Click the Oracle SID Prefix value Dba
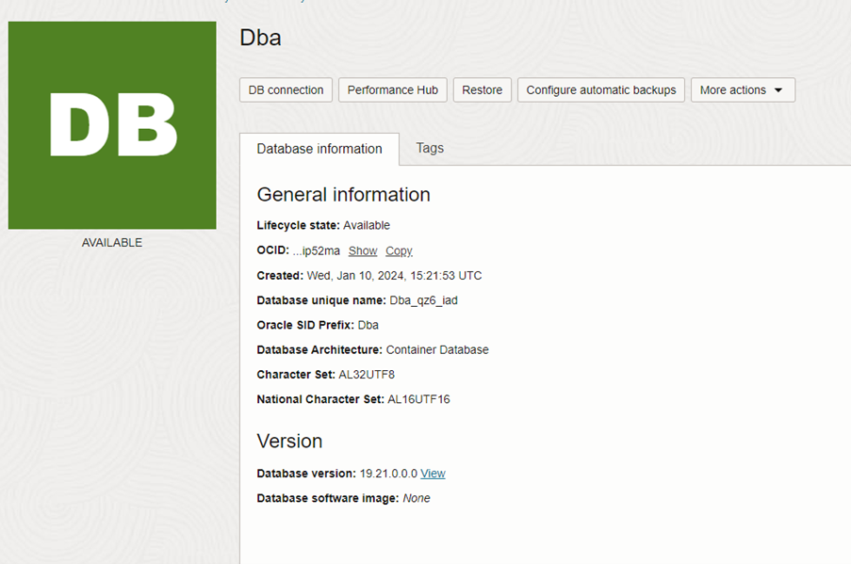The image size is (851, 564). click(x=368, y=325)
